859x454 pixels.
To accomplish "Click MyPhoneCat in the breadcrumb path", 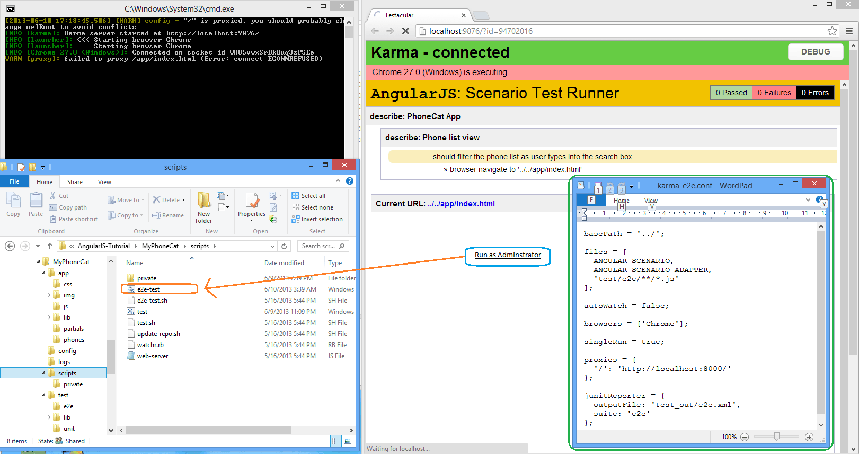I will pyautogui.click(x=161, y=246).
